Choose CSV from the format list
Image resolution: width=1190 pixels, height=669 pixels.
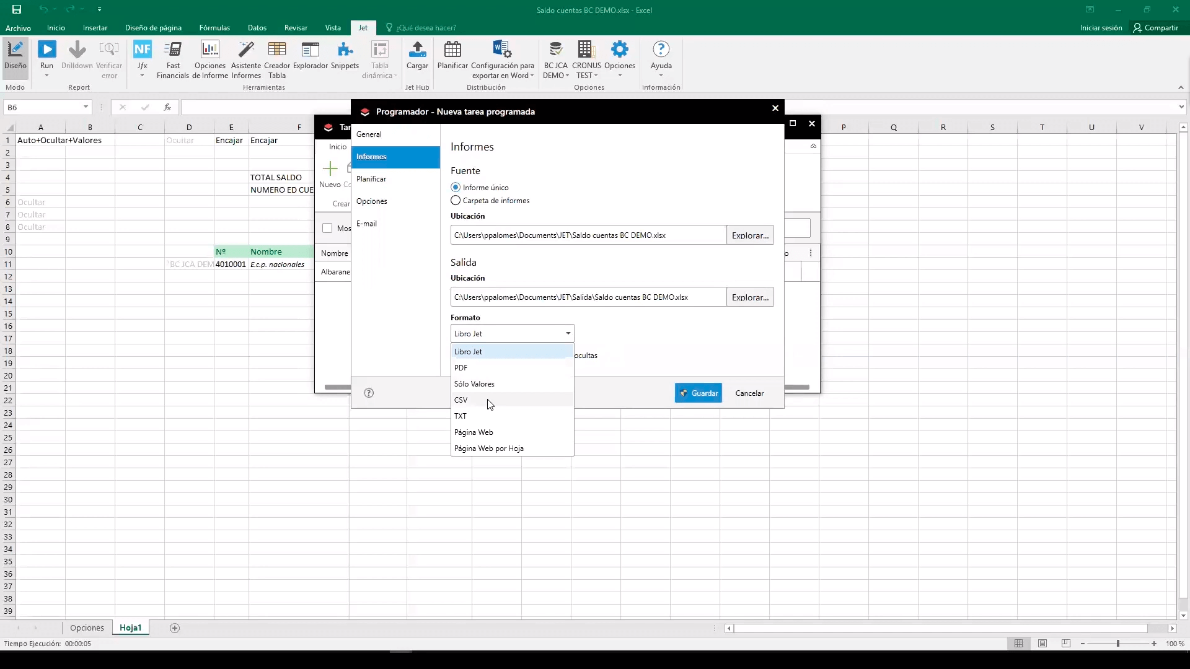[x=461, y=400]
